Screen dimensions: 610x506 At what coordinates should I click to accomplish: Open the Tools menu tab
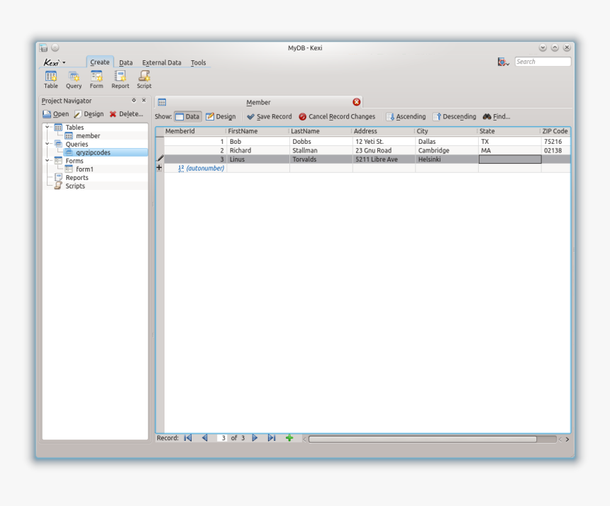198,62
